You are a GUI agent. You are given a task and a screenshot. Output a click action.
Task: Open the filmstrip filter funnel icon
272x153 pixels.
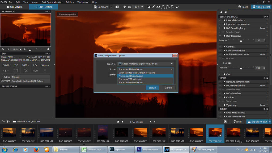[x=8, y=122]
